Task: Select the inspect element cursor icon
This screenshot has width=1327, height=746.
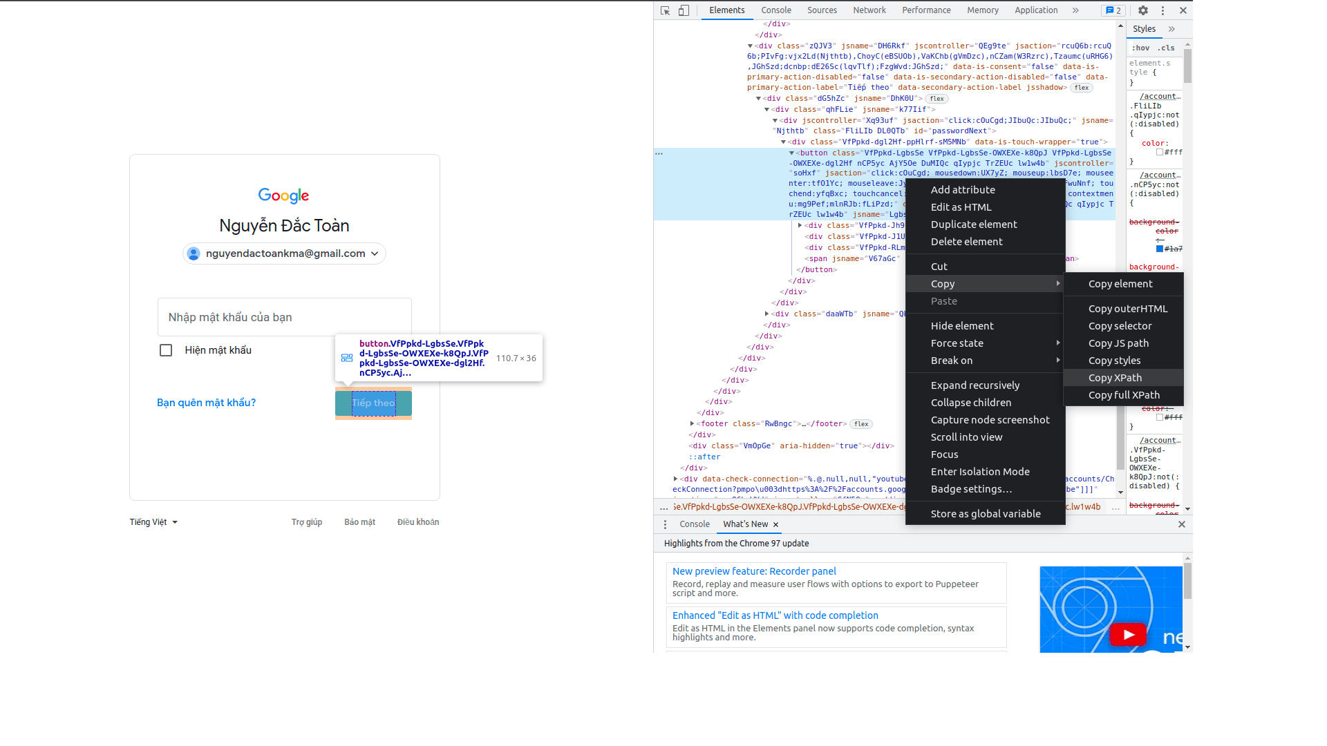Action: point(664,10)
